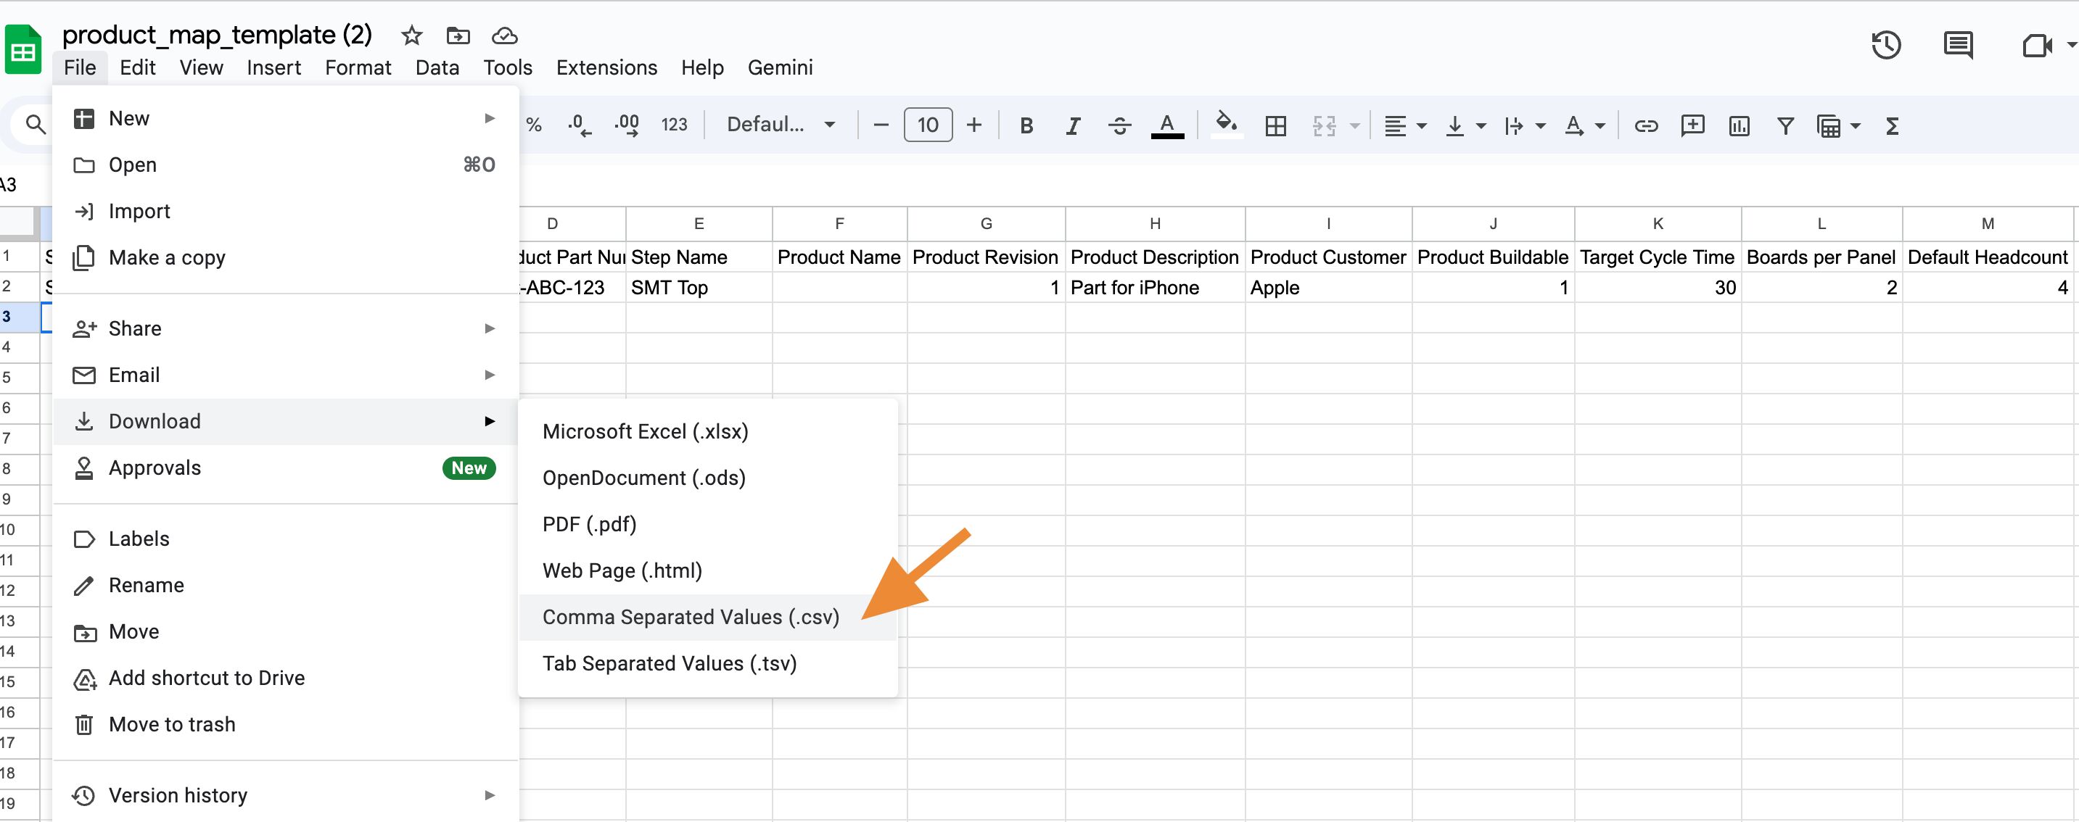Viewport: 2079px width, 822px height.
Task: Open the fill color picker
Action: [1226, 125]
